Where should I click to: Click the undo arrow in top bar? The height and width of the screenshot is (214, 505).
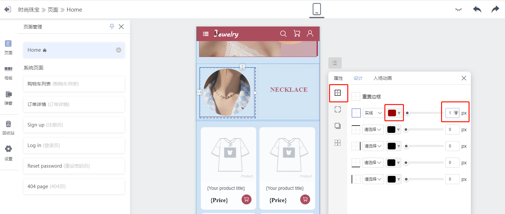pos(477,9)
